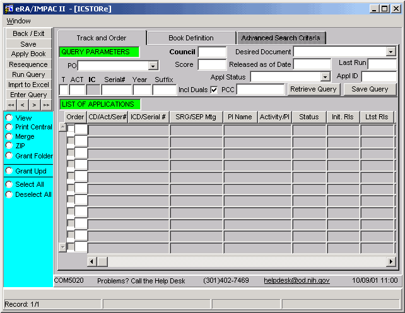405x313 pixels.
Task: Click the applications list scroll up arrow
Action: click(62, 127)
